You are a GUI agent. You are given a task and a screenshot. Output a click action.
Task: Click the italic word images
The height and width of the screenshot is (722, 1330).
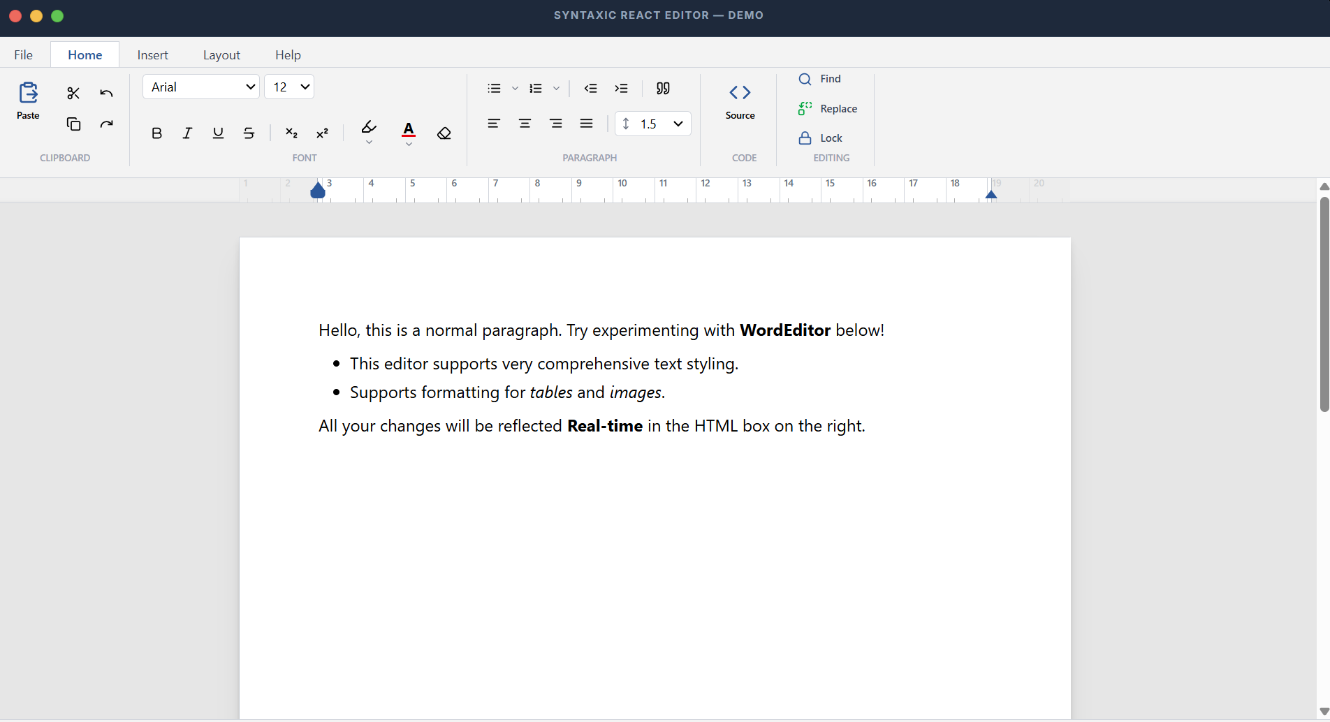coord(635,392)
